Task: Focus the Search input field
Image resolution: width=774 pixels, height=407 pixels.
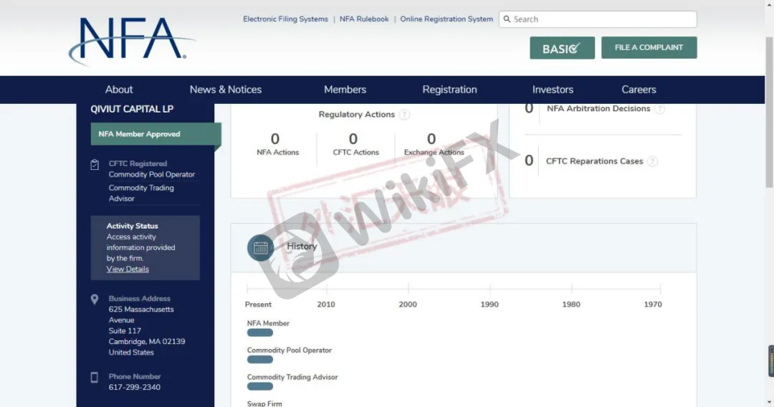Action: point(598,19)
